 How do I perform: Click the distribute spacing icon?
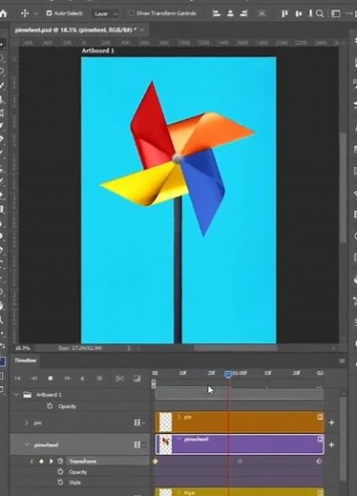[x=262, y=13]
